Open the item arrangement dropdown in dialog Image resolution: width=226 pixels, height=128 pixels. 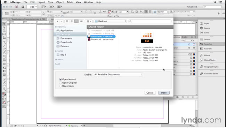[x=89, y=21]
